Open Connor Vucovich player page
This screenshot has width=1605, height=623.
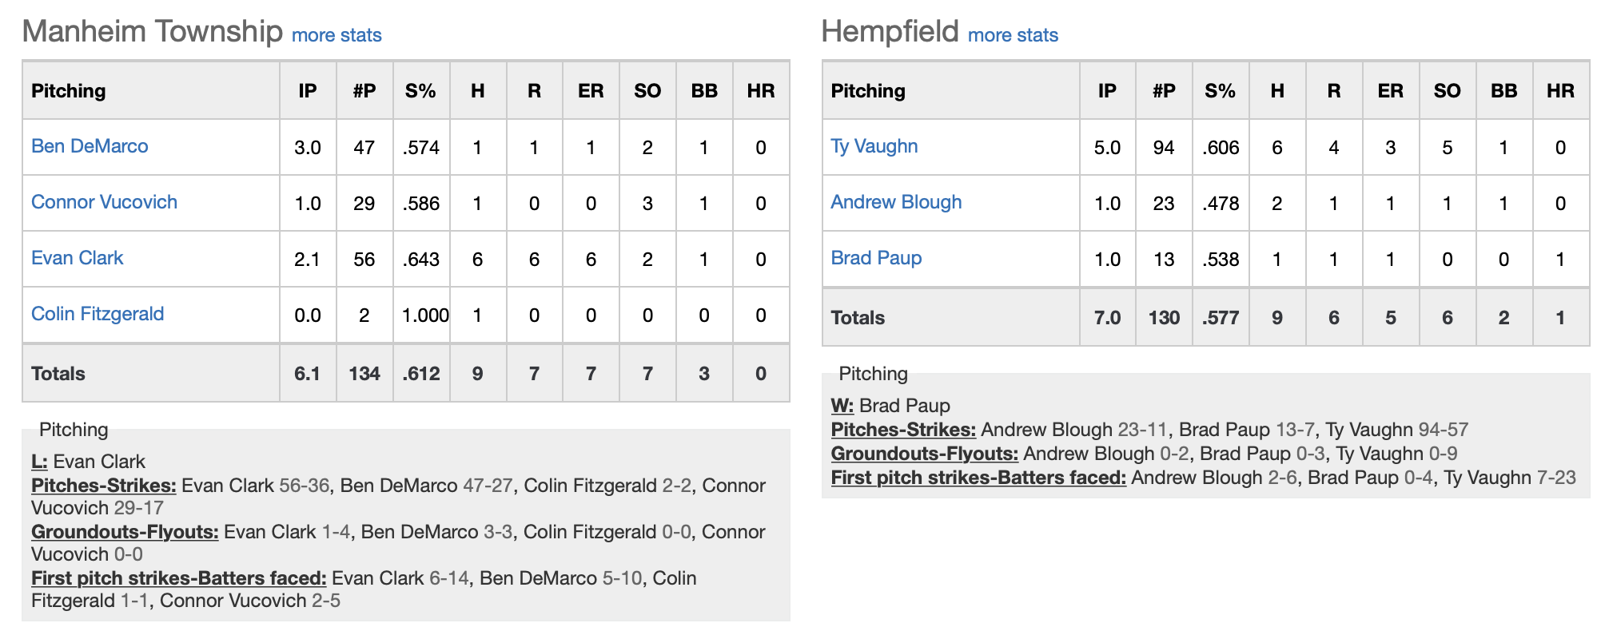[x=104, y=202]
